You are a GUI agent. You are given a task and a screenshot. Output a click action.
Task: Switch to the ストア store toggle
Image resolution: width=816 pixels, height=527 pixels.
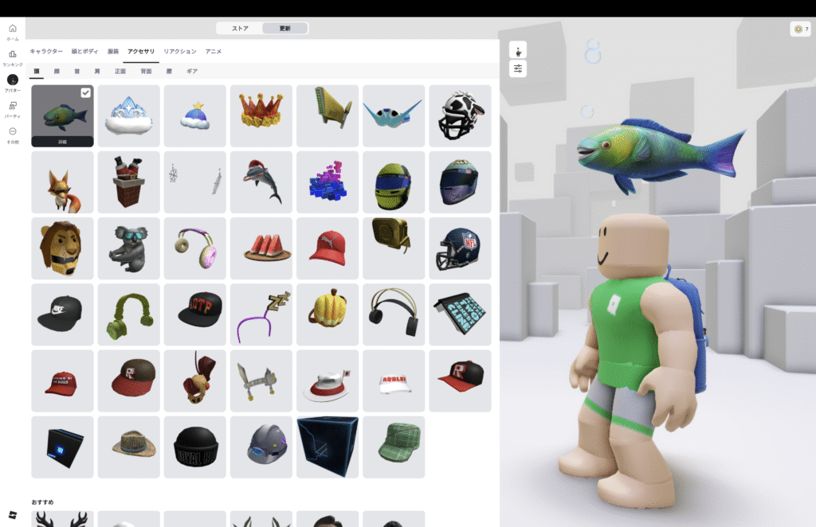click(x=240, y=29)
